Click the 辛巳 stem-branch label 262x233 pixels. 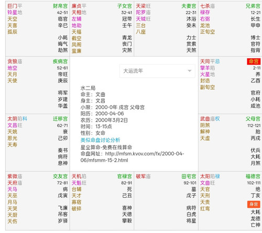point(63,25)
